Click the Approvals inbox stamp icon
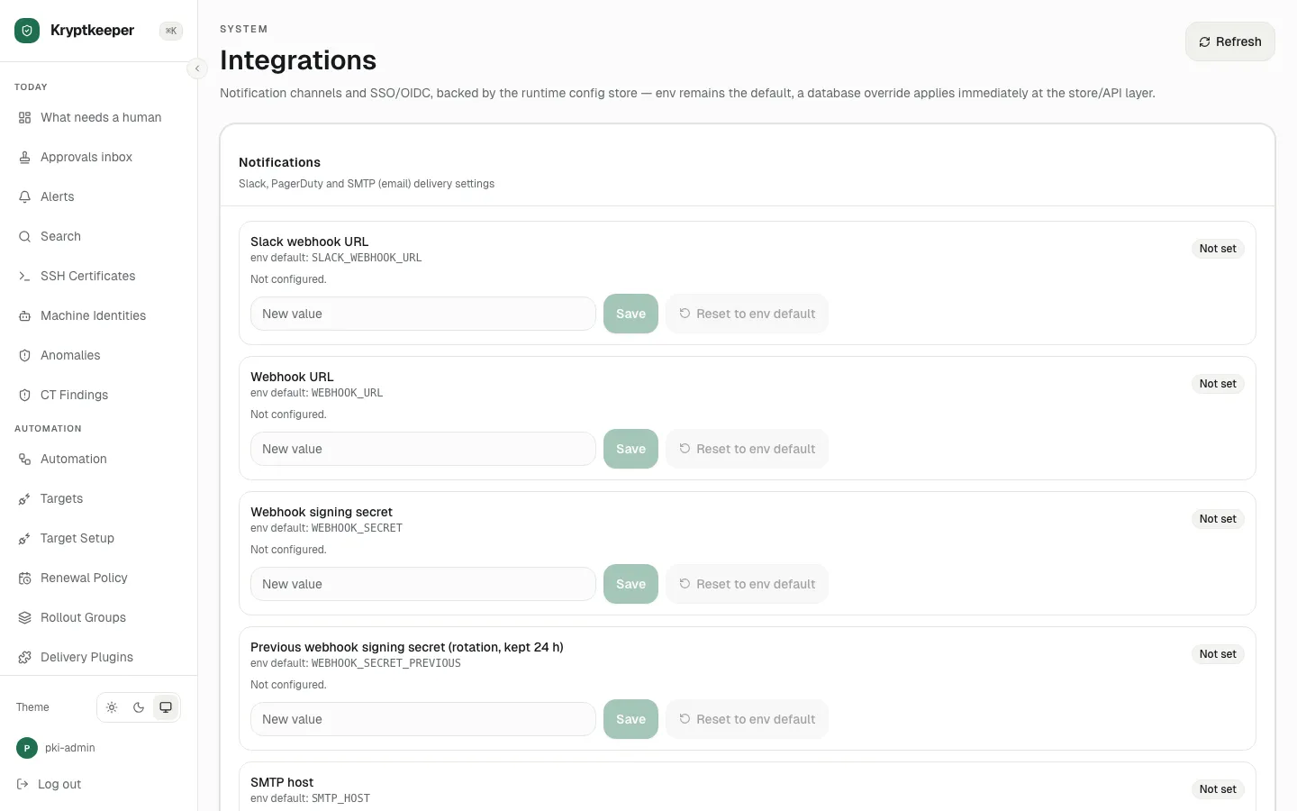Image resolution: width=1297 pixels, height=811 pixels. click(25, 158)
